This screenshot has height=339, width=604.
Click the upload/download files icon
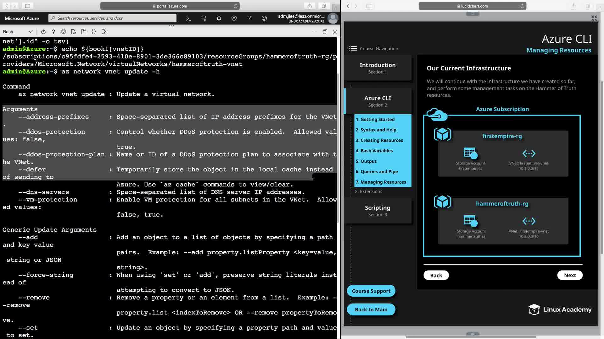coord(74,32)
